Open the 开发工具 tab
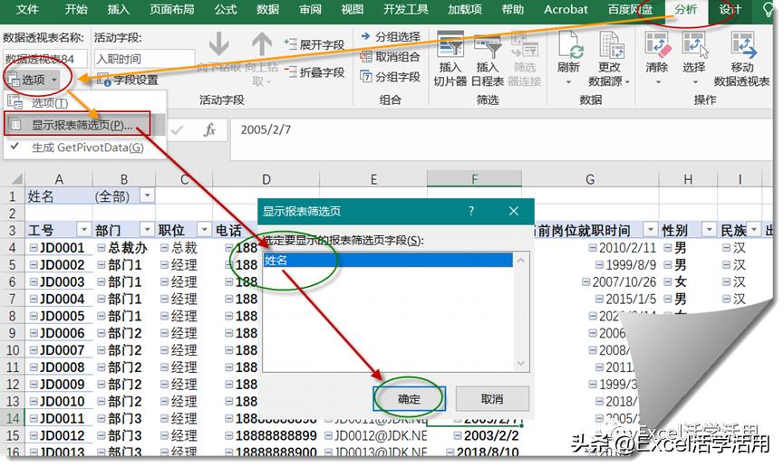The width and height of the screenshot is (784, 467). coord(405,9)
